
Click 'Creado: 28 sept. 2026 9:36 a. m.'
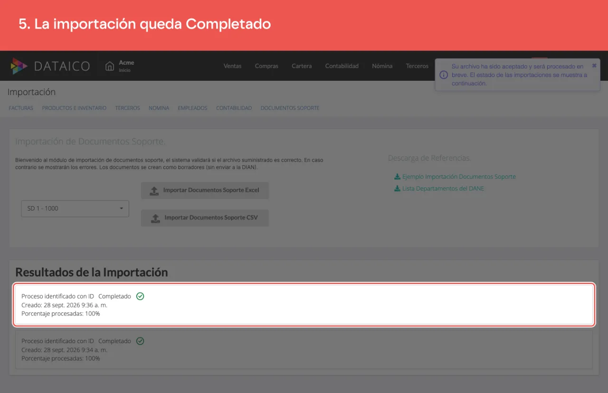[64, 305]
